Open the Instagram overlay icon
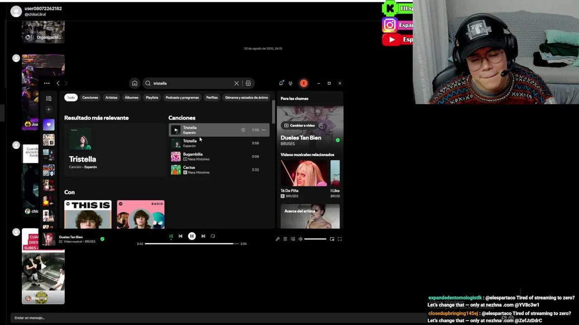The width and height of the screenshot is (579, 325). 389,25
